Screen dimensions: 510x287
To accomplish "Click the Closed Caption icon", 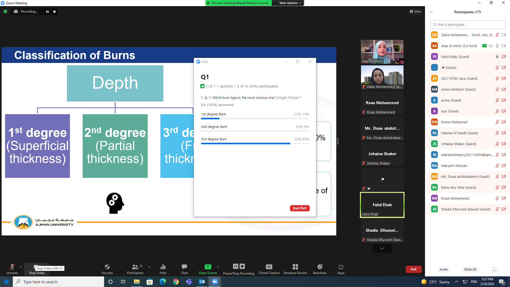I will coord(269,267).
